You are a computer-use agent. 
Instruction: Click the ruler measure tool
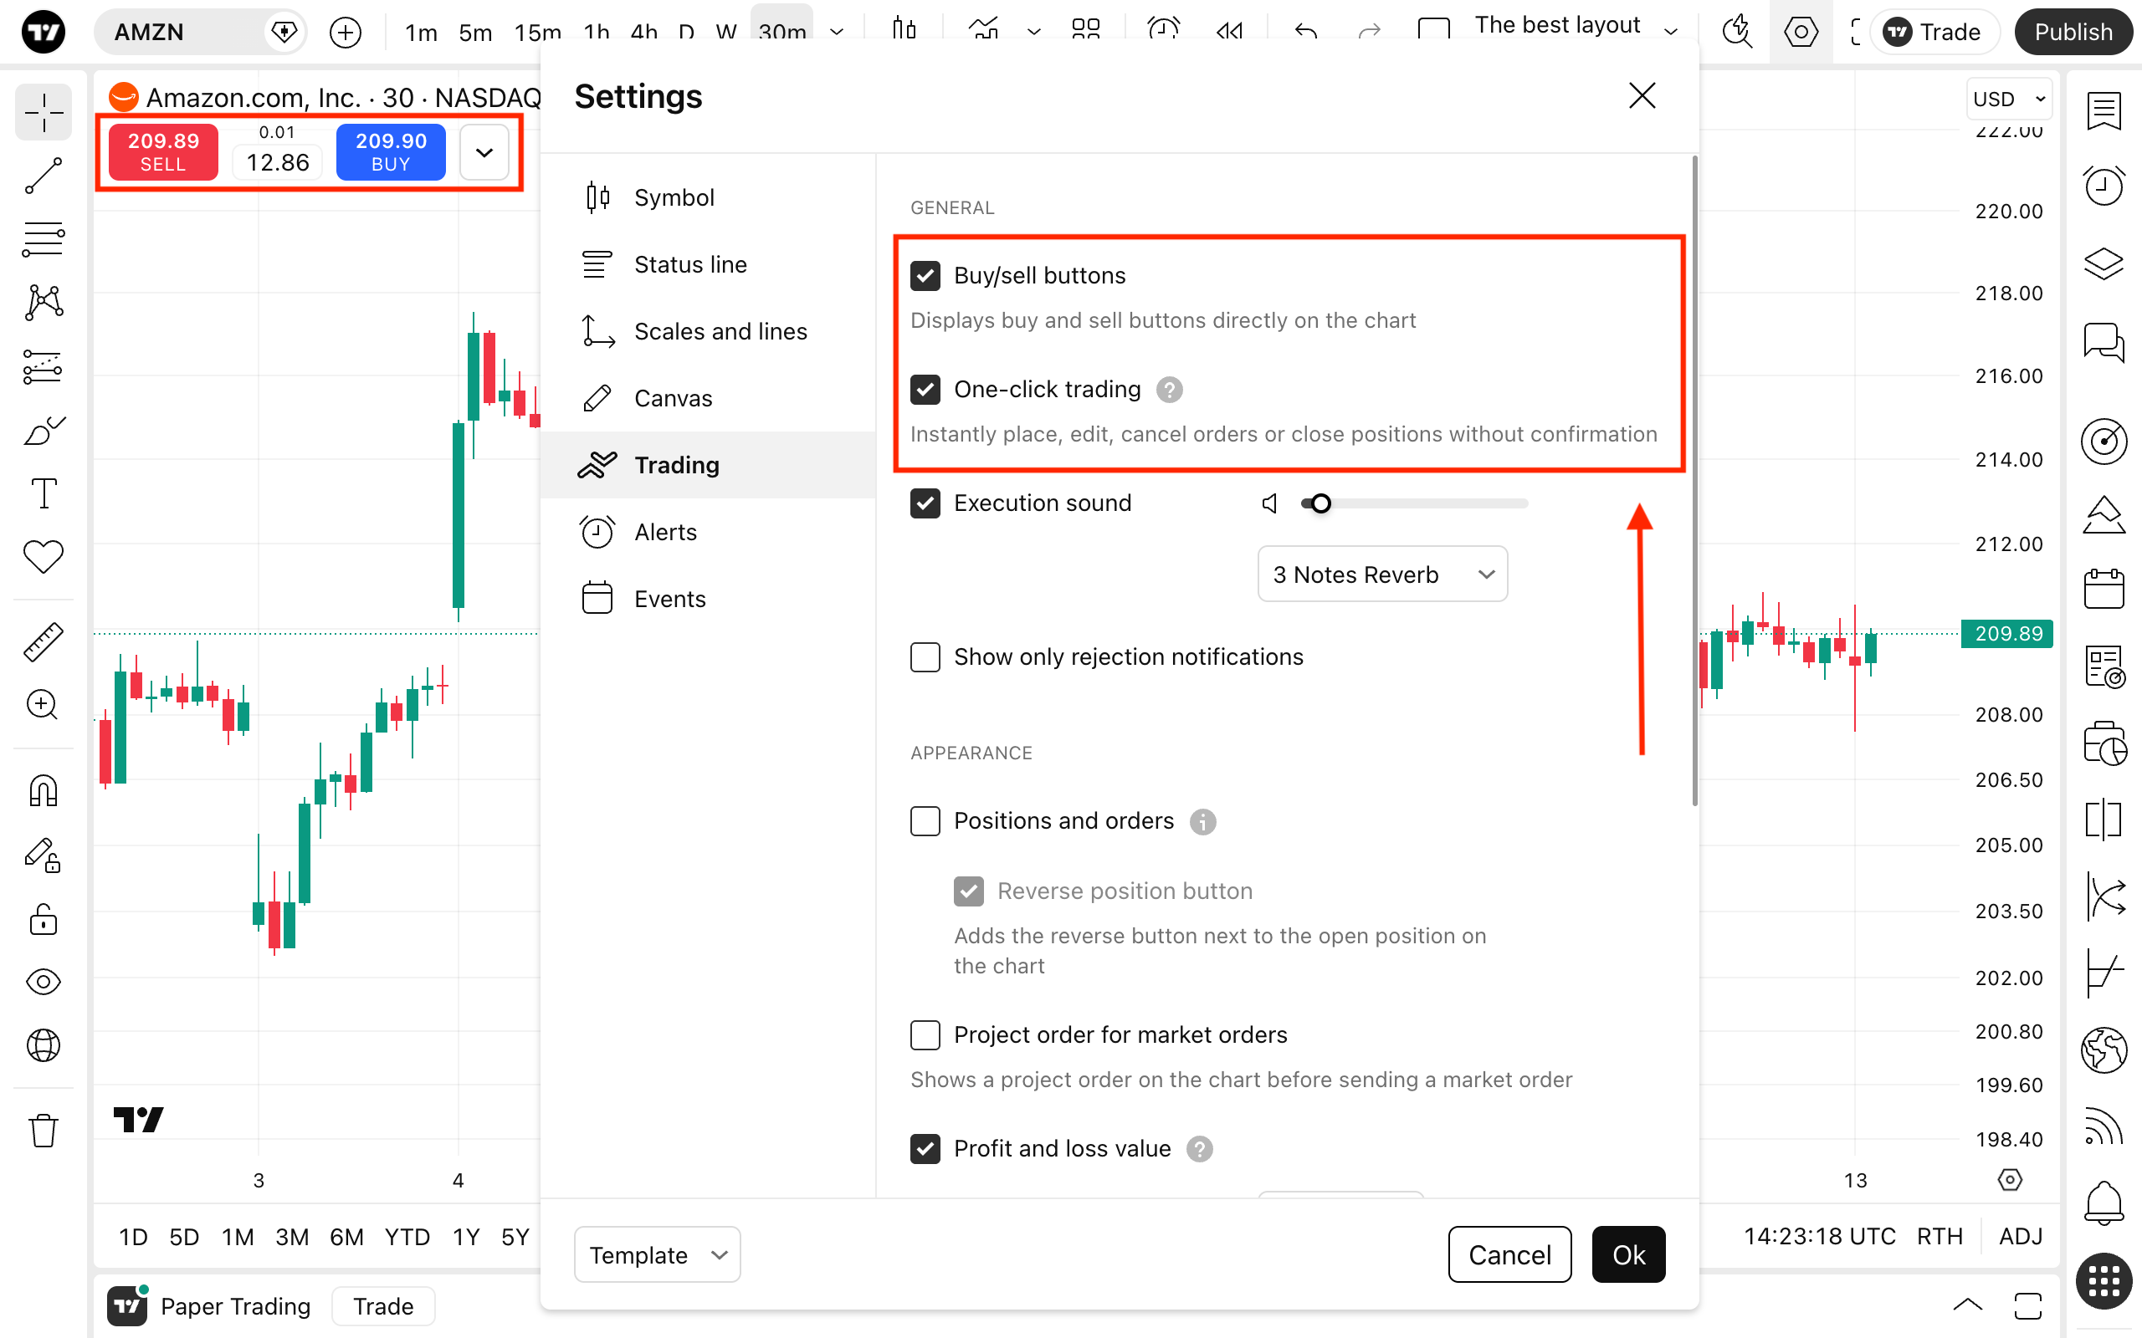pos(43,641)
